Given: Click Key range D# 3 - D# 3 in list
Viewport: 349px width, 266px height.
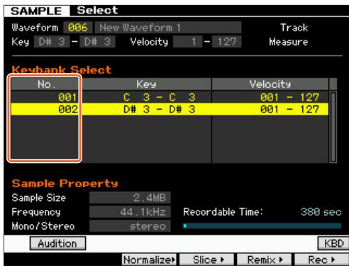Looking at the screenshot, I should pyautogui.click(x=159, y=110).
